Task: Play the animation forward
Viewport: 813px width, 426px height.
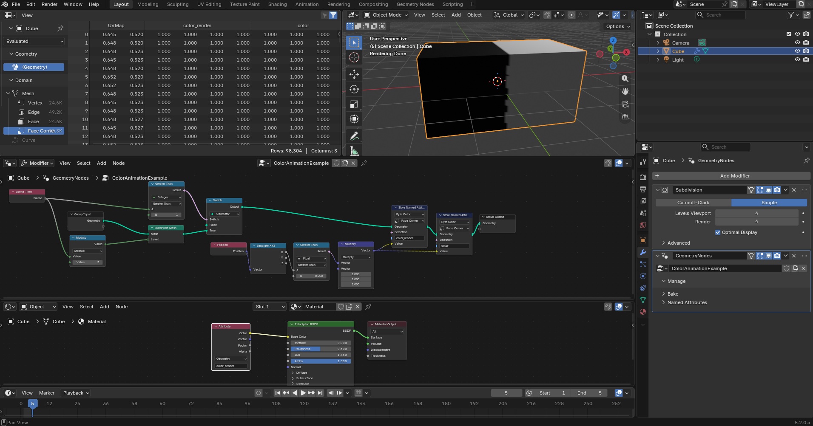Action: tap(303, 393)
